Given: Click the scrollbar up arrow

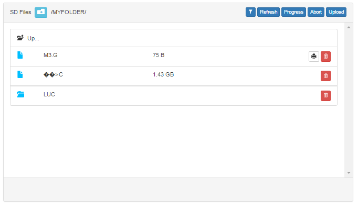Looking at the screenshot, I should pyautogui.click(x=349, y=27).
